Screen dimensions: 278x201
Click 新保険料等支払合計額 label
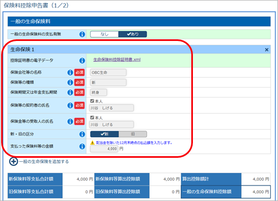31,179
